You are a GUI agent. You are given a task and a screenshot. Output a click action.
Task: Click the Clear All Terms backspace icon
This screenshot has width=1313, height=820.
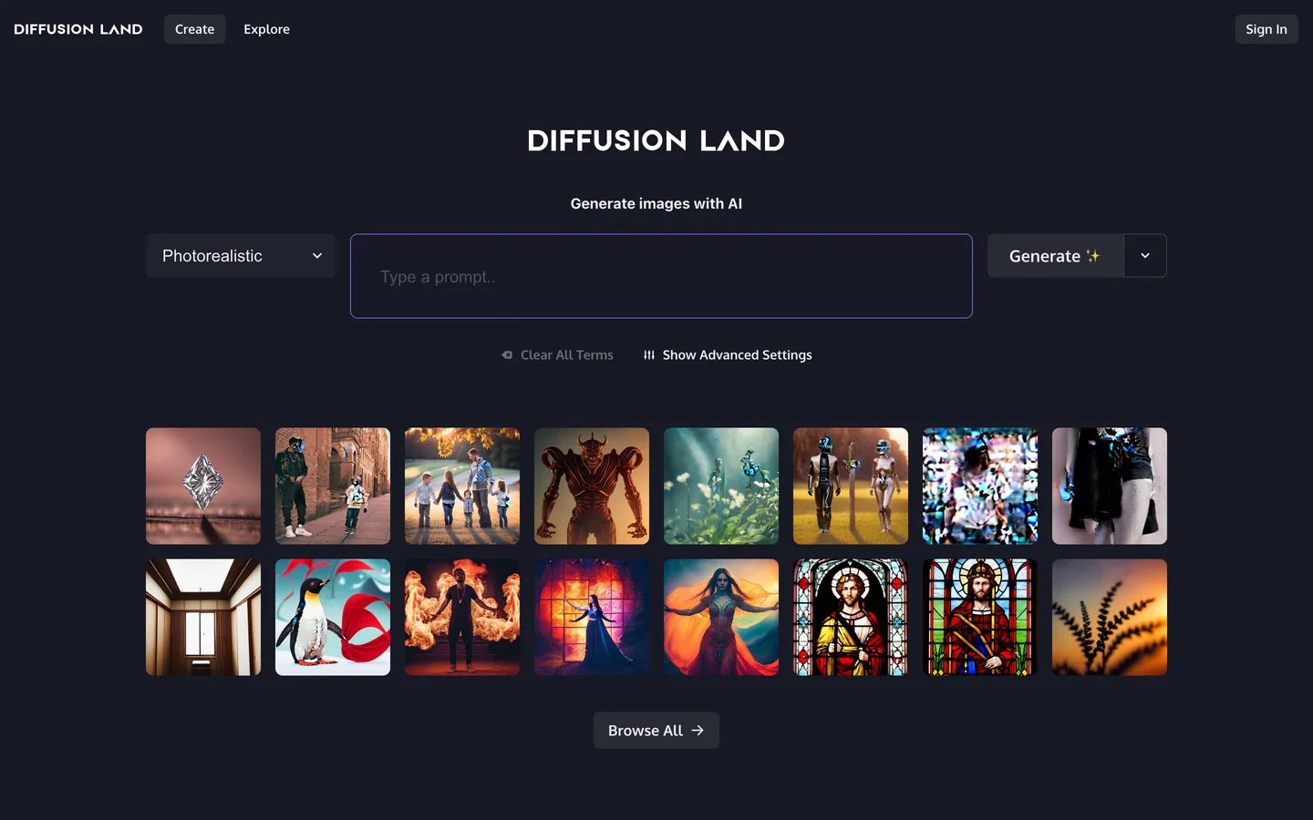(x=507, y=355)
